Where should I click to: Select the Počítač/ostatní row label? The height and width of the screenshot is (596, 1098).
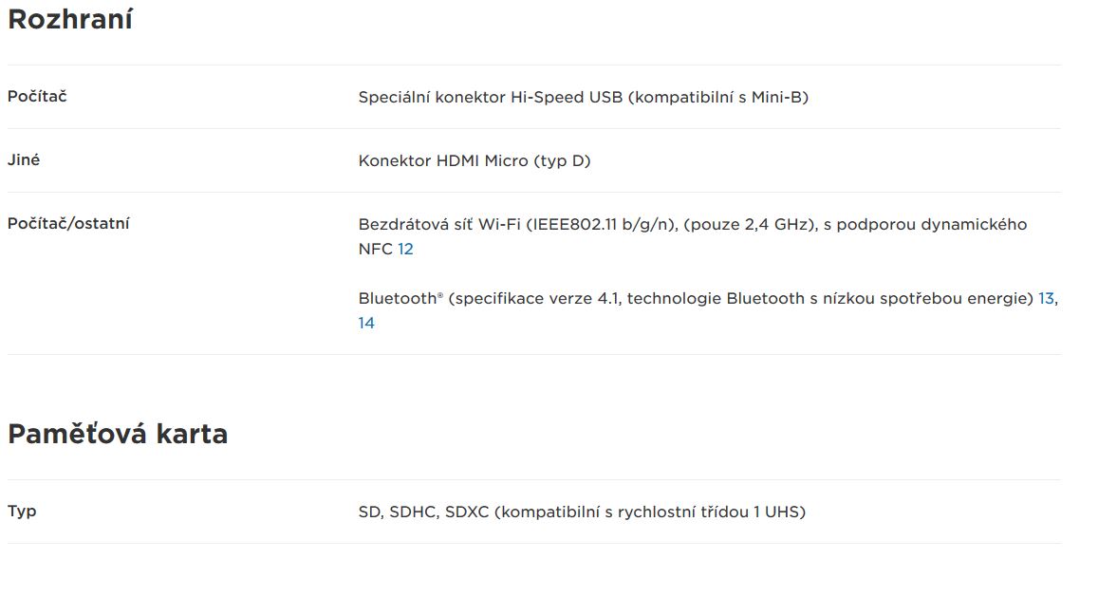tap(68, 223)
